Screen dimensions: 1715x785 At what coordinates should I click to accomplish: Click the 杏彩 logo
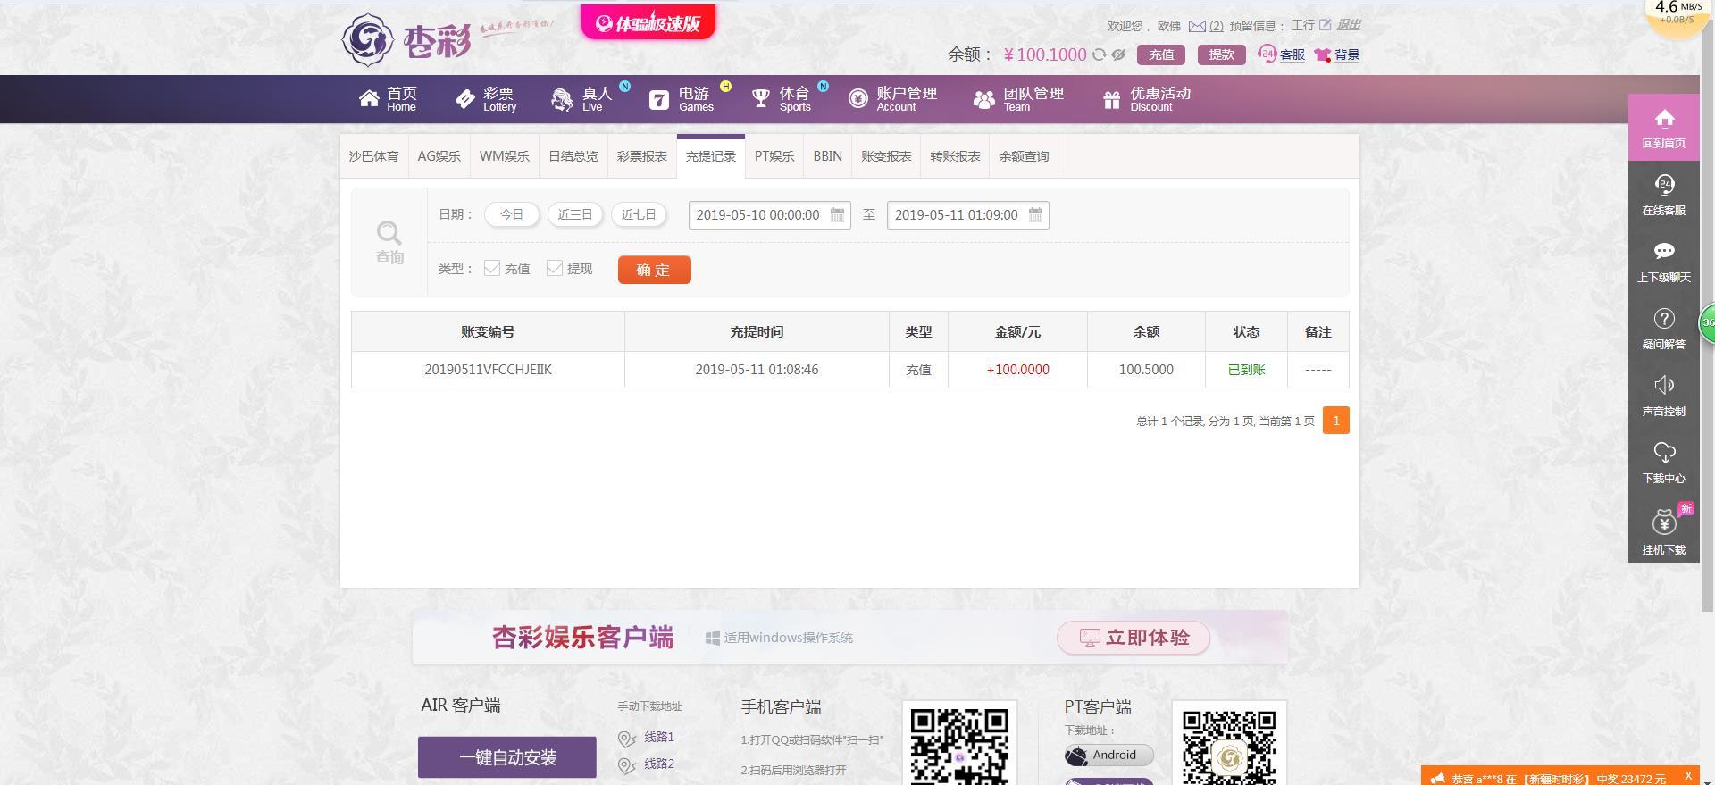pyautogui.click(x=406, y=39)
